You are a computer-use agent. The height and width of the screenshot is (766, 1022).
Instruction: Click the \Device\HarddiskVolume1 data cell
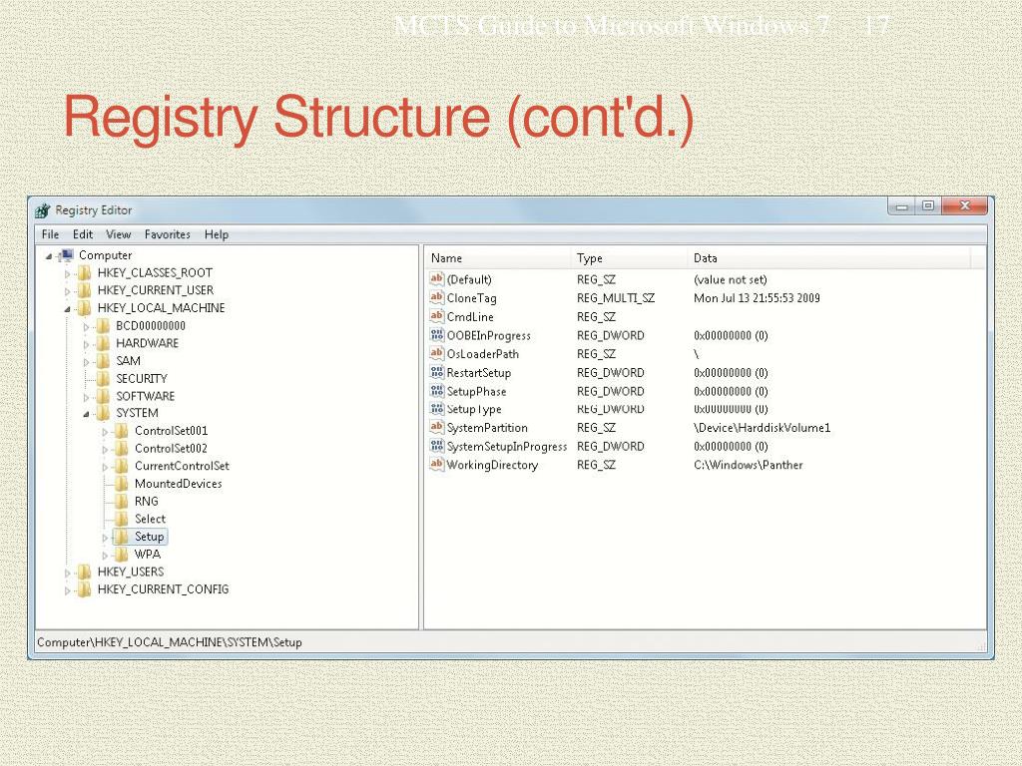pyautogui.click(x=762, y=427)
